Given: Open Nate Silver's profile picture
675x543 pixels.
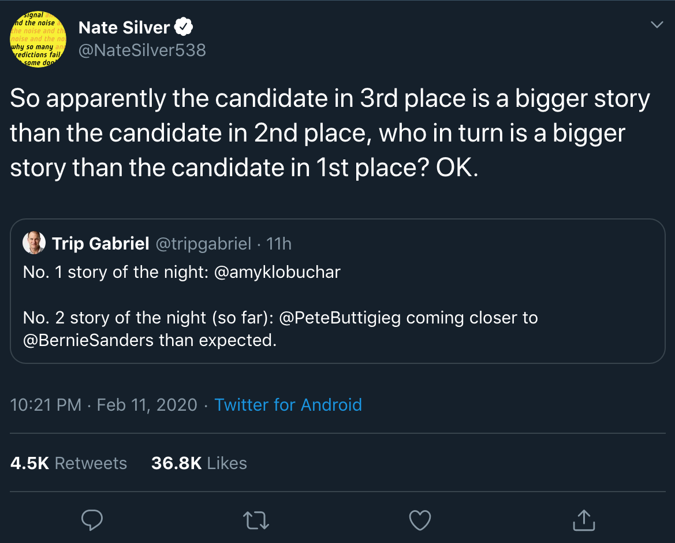Looking at the screenshot, I should [38, 39].
